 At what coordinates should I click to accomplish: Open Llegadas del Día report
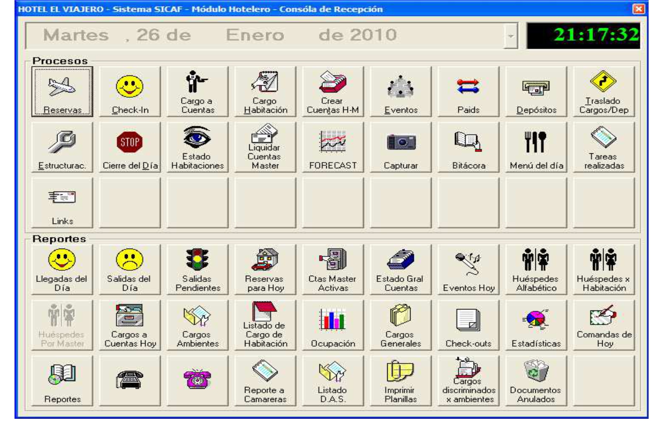(x=62, y=270)
